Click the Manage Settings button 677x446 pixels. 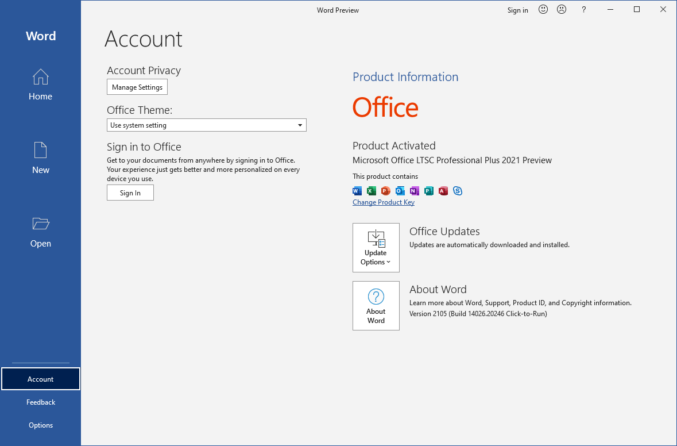[x=137, y=87]
